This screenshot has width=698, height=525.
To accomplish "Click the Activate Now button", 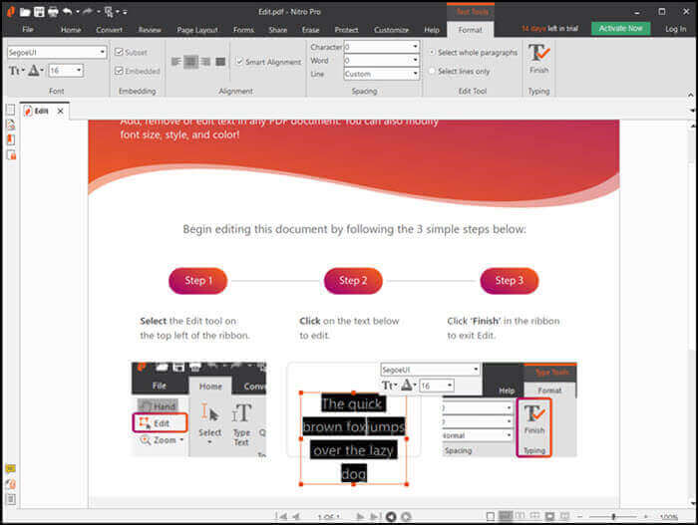I will [x=620, y=29].
